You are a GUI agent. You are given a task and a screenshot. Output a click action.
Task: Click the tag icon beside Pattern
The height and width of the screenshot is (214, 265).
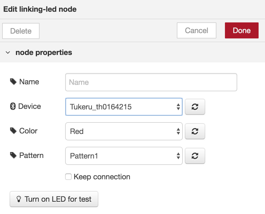pos(13,156)
